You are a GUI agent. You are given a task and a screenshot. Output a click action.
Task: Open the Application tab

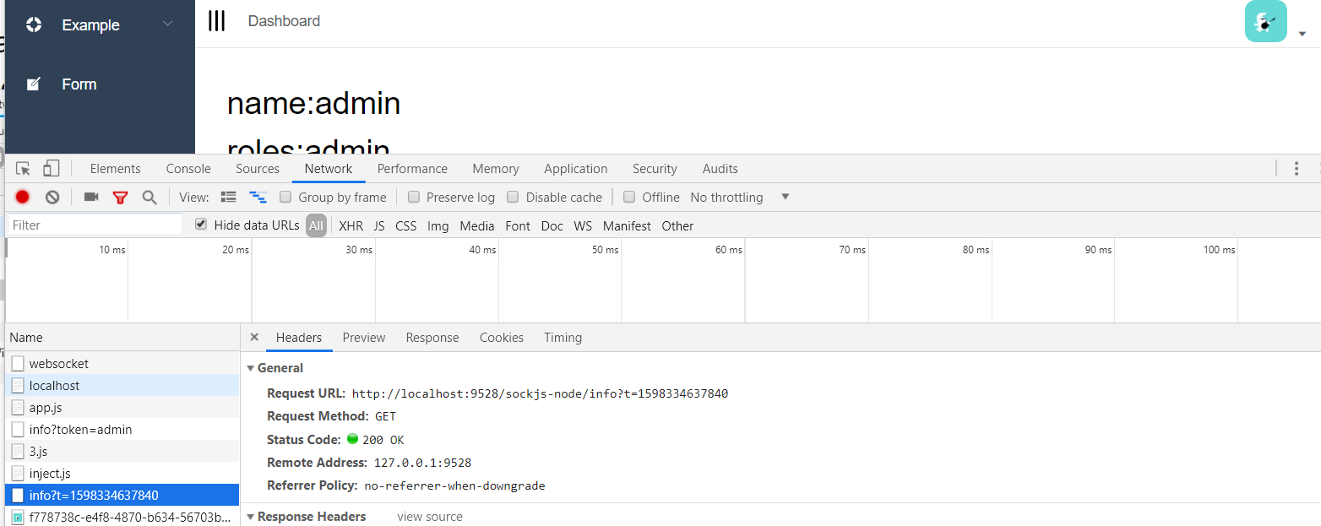point(576,169)
